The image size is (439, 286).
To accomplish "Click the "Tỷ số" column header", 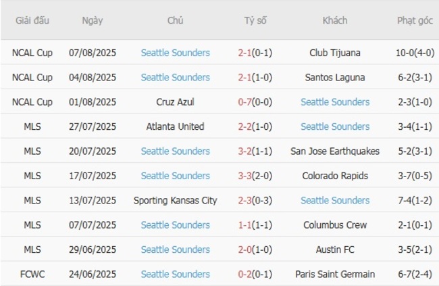I will pos(255,20).
